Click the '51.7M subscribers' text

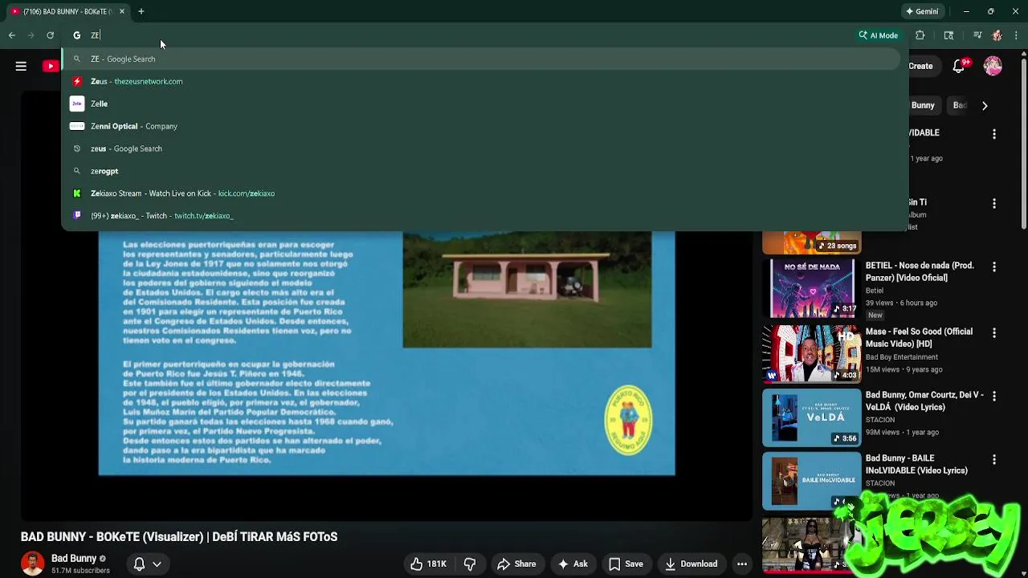tap(80, 571)
